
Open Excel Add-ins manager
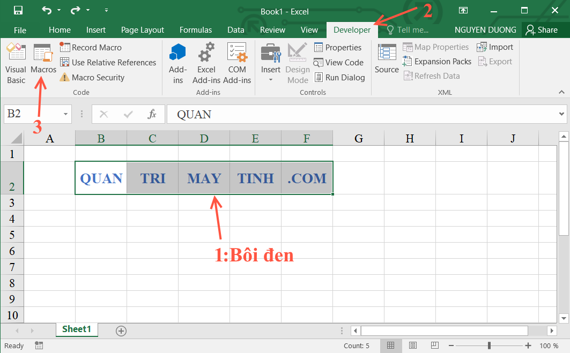pyautogui.click(x=206, y=64)
